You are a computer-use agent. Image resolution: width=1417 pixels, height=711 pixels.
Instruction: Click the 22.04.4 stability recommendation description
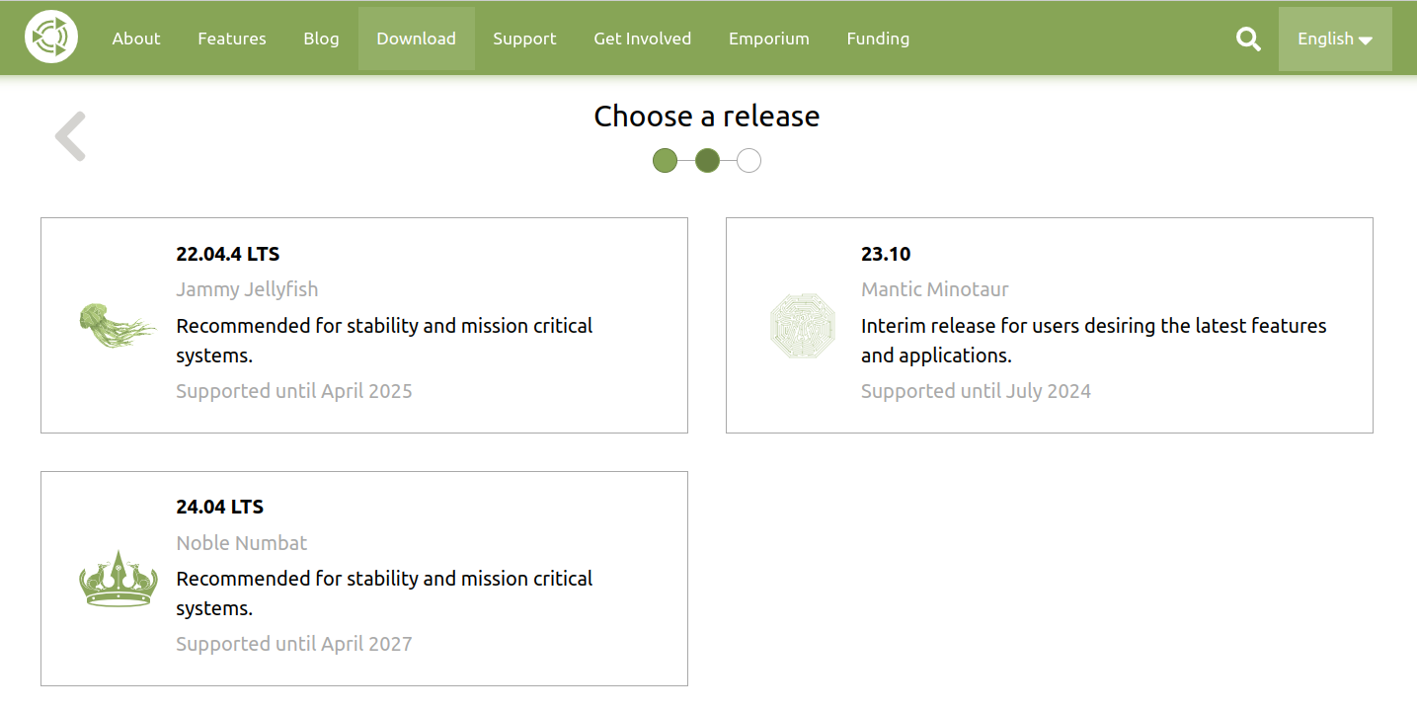coord(384,340)
